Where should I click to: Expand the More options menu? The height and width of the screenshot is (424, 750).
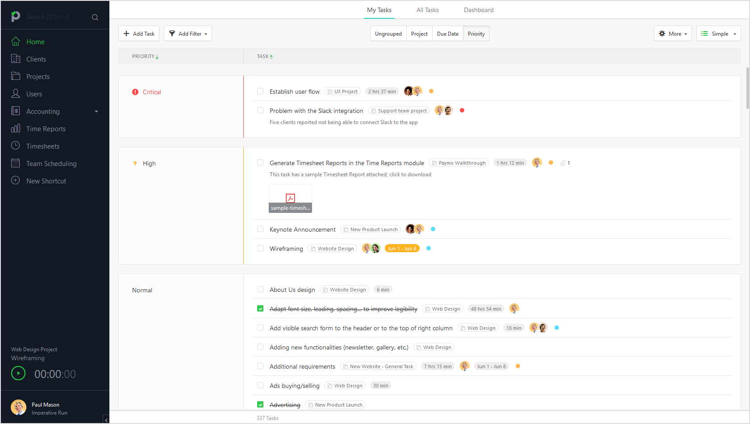[x=673, y=33]
